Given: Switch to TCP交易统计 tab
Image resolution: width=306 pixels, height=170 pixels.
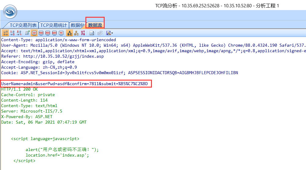Looking at the screenshot, I should 54,25.
